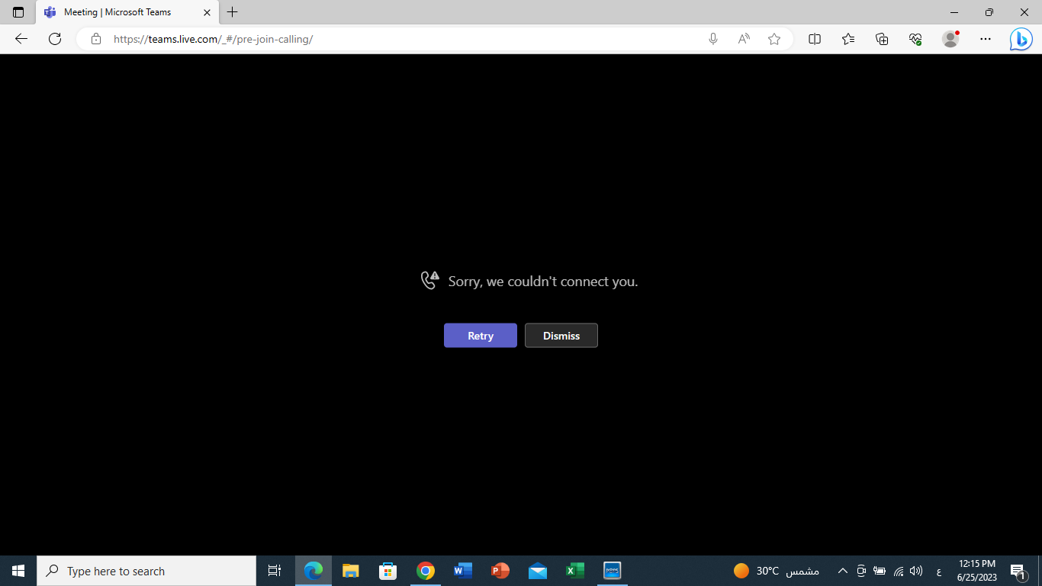The image size is (1042, 586).
Task: Click the microphone permission icon
Action: [713, 39]
